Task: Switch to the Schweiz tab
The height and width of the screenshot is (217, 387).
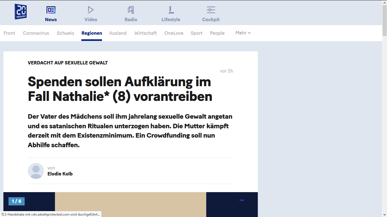Action: pyautogui.click(x=65, y=33)
